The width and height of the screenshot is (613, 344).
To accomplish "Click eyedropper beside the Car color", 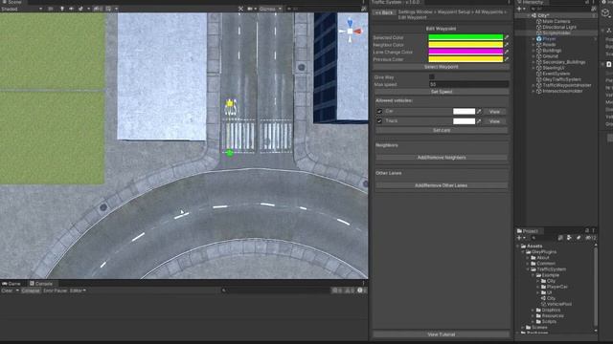I will 479,112.
